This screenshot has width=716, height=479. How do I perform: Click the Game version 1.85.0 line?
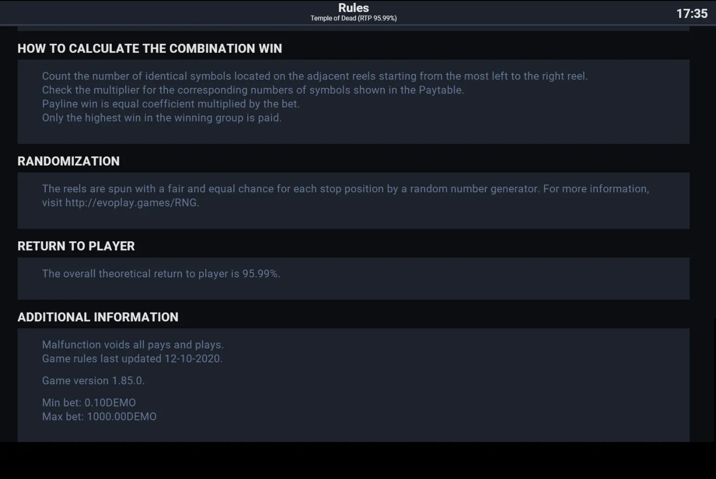point(93,381)
